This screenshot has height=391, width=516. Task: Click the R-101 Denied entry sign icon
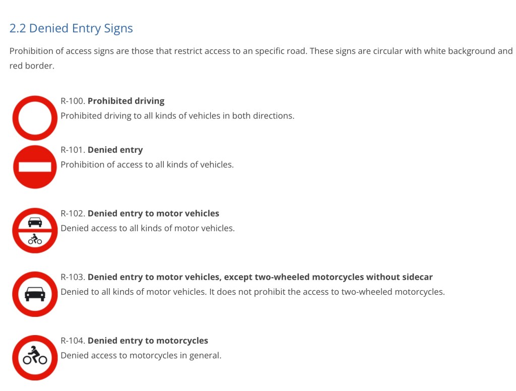35,167
